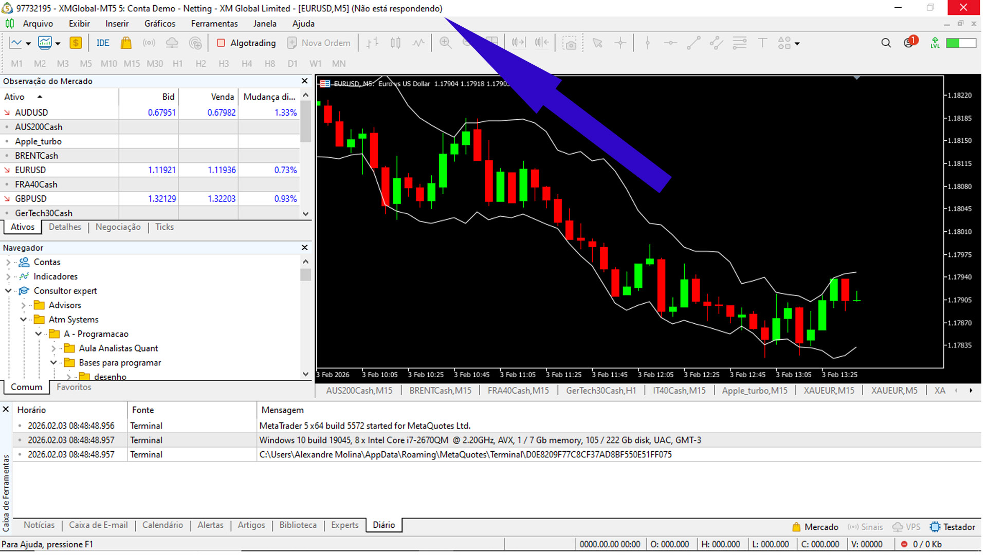The height and width of the screenshot is (555, 987).
Task: Toggle the Algotrading button
Action: pos(246,43)
